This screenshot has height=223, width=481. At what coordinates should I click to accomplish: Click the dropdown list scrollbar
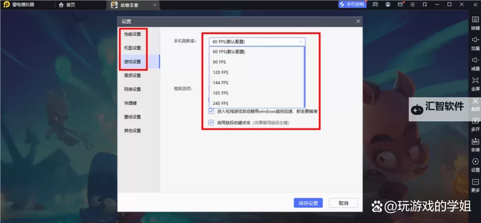pos(304,77)
